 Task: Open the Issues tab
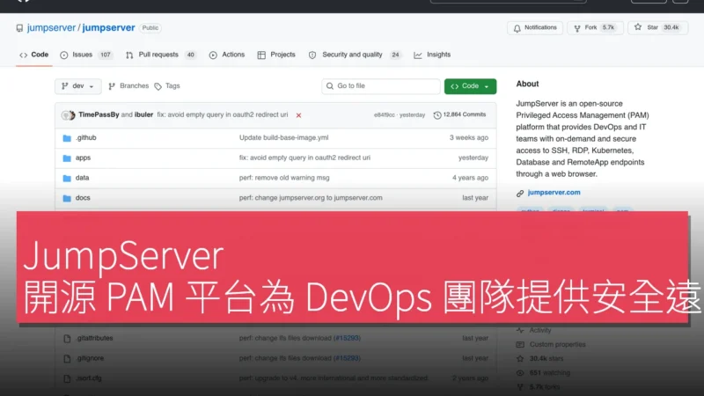pos(87,55)
